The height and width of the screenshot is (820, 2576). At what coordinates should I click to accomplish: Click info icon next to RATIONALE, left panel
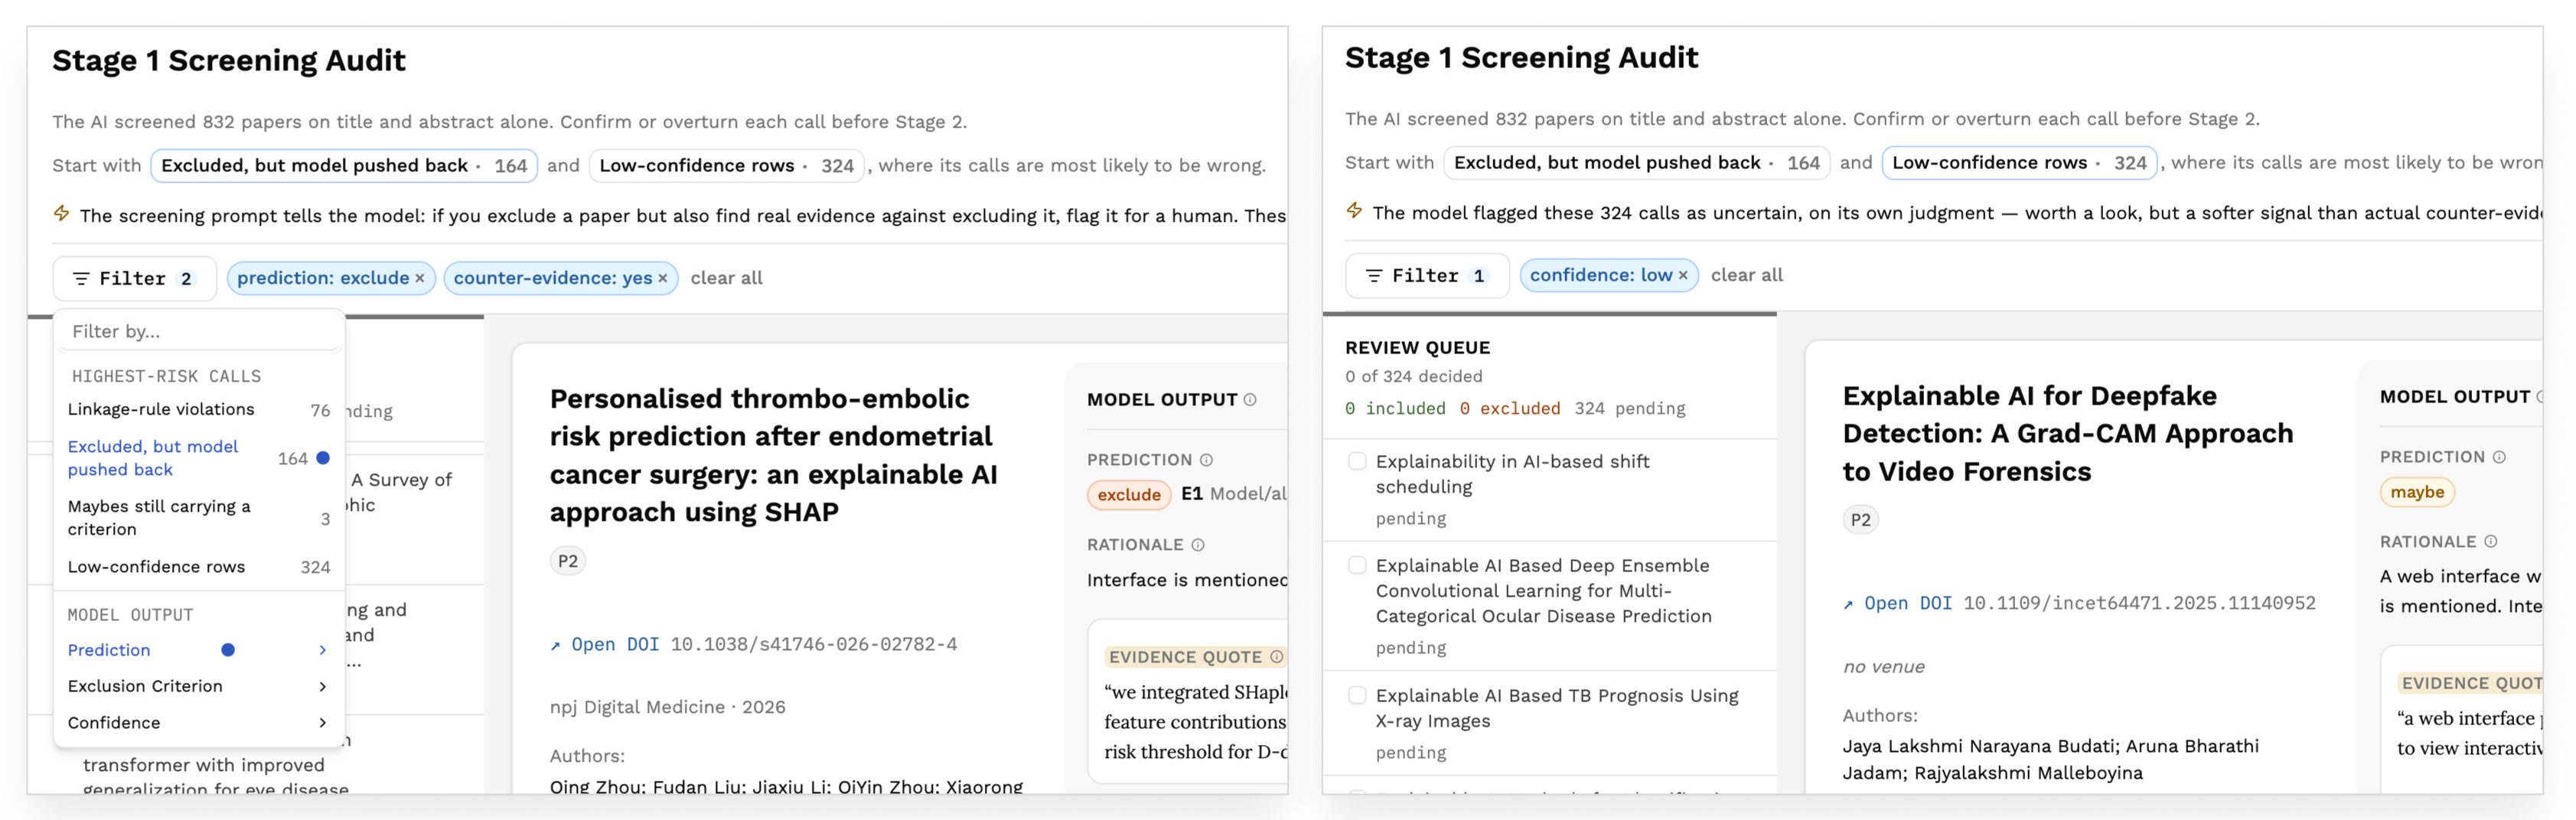click(1198, 545)
